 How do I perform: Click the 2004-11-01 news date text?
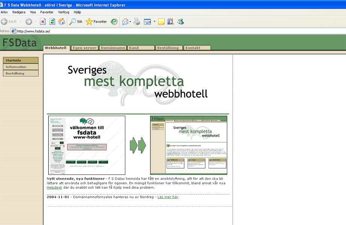pos(58,197)
